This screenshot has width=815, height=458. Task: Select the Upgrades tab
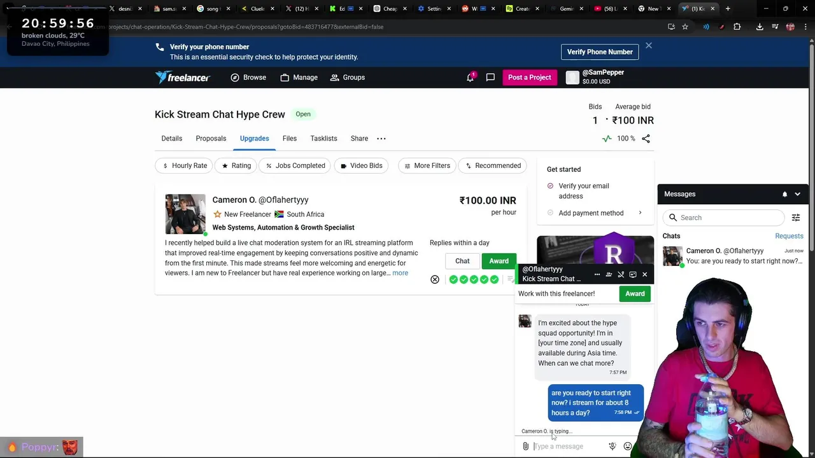pyautogui.click(x=254, y=139)
